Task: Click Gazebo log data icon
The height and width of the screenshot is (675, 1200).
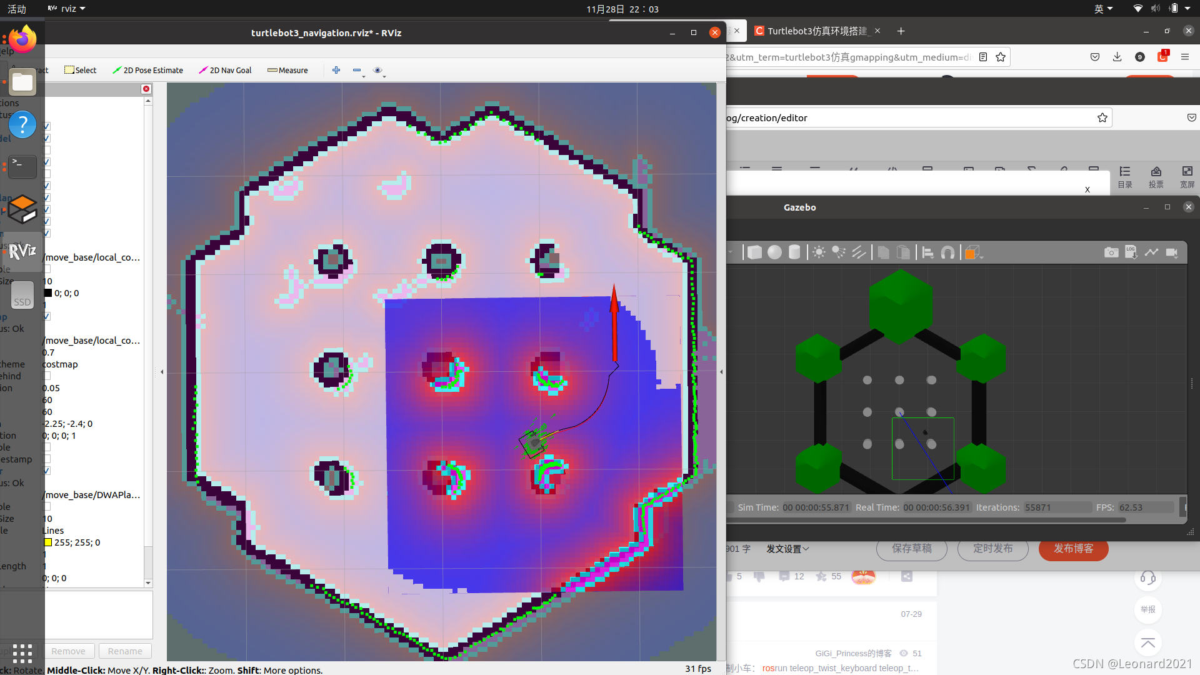Action: pos(1131,252)
